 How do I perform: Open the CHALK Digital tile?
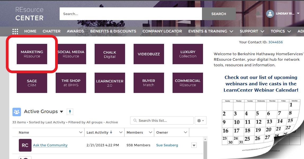click(110, 54)
